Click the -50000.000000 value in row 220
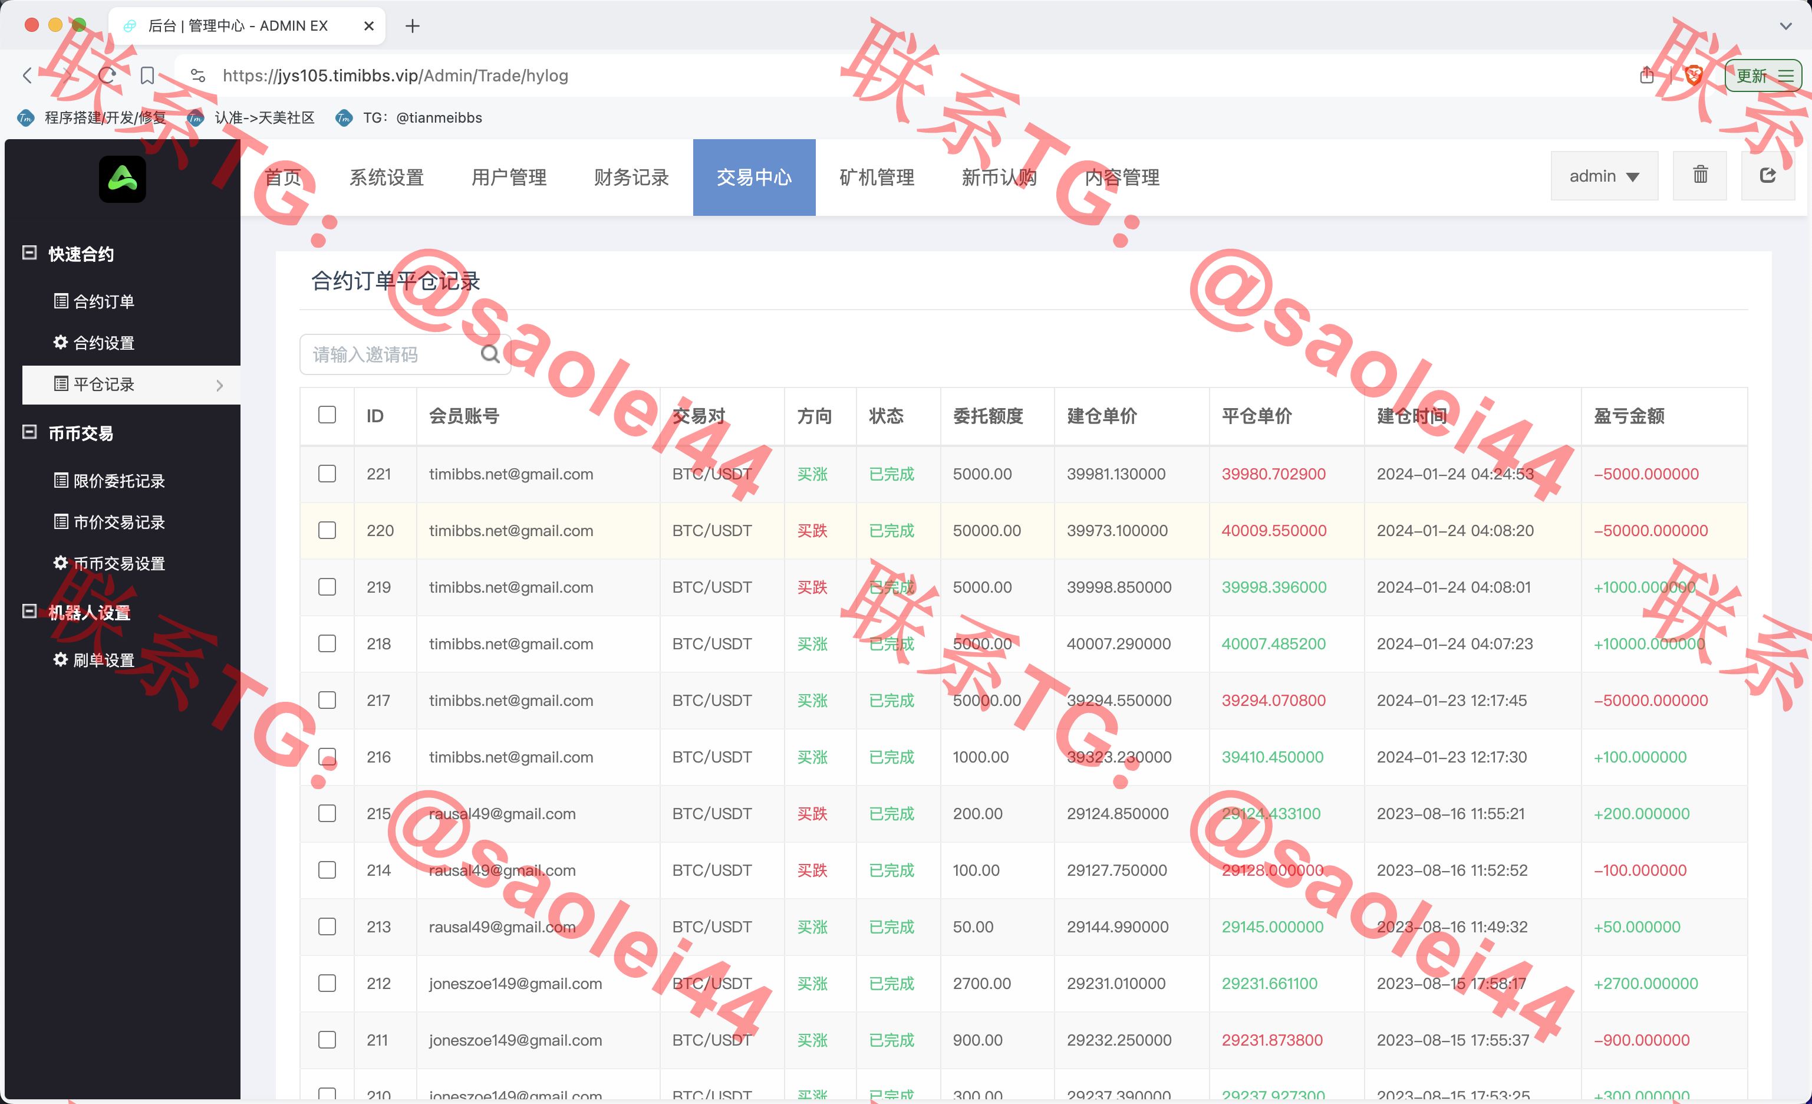 1651,530
